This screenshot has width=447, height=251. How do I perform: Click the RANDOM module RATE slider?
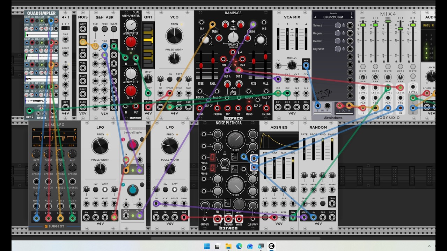point(305,149)
